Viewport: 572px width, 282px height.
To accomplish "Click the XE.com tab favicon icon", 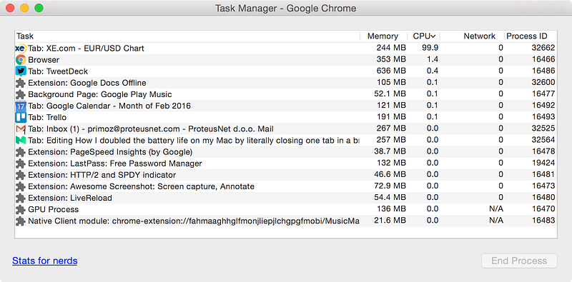I will point(21,48).
